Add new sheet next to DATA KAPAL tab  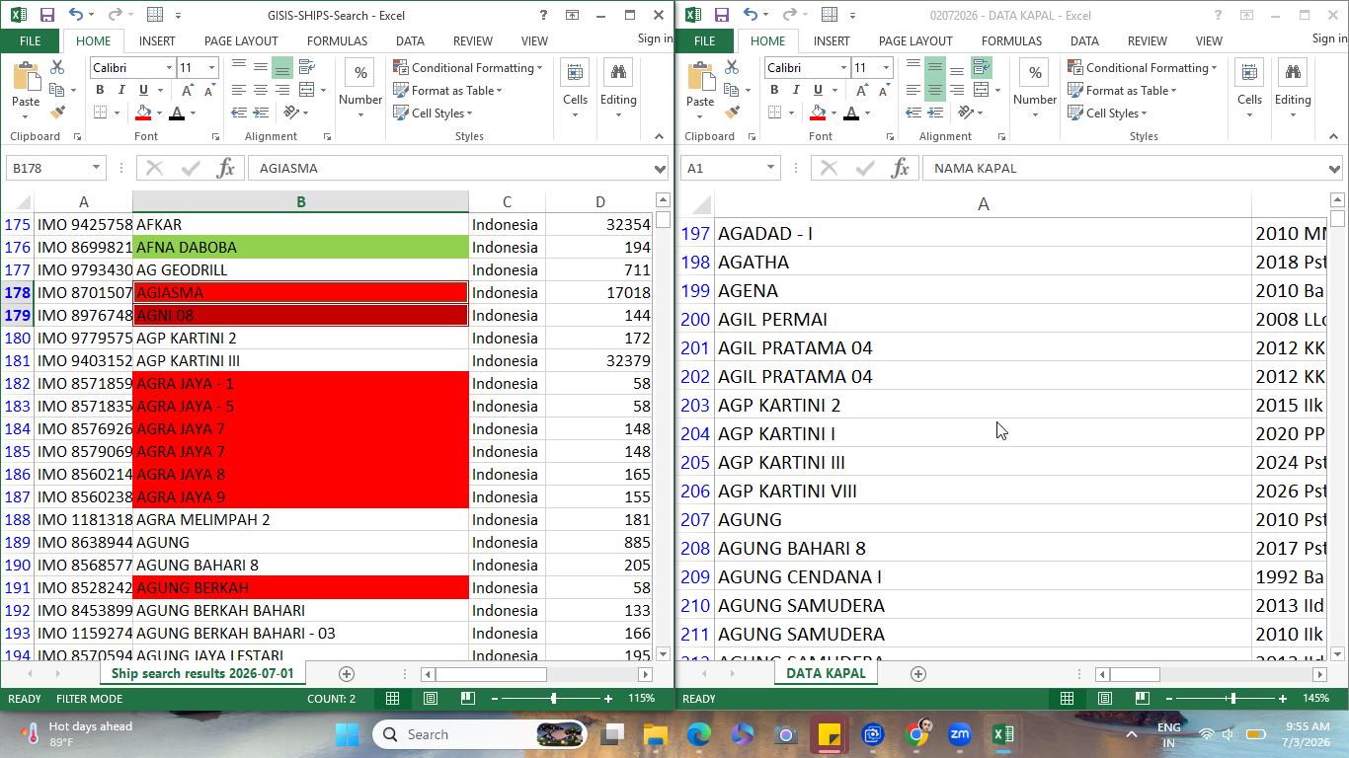click(x=917, y=673)
